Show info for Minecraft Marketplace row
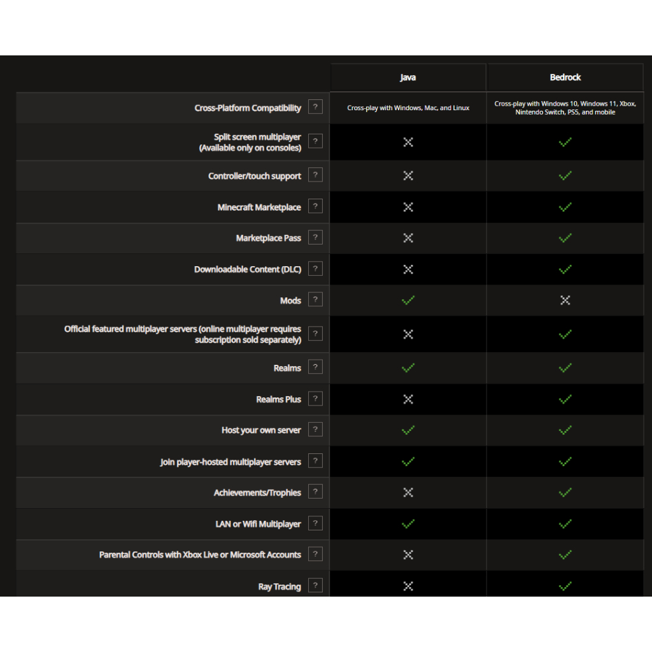This screenshot has height=652, width=652. (x=315, y=206)
